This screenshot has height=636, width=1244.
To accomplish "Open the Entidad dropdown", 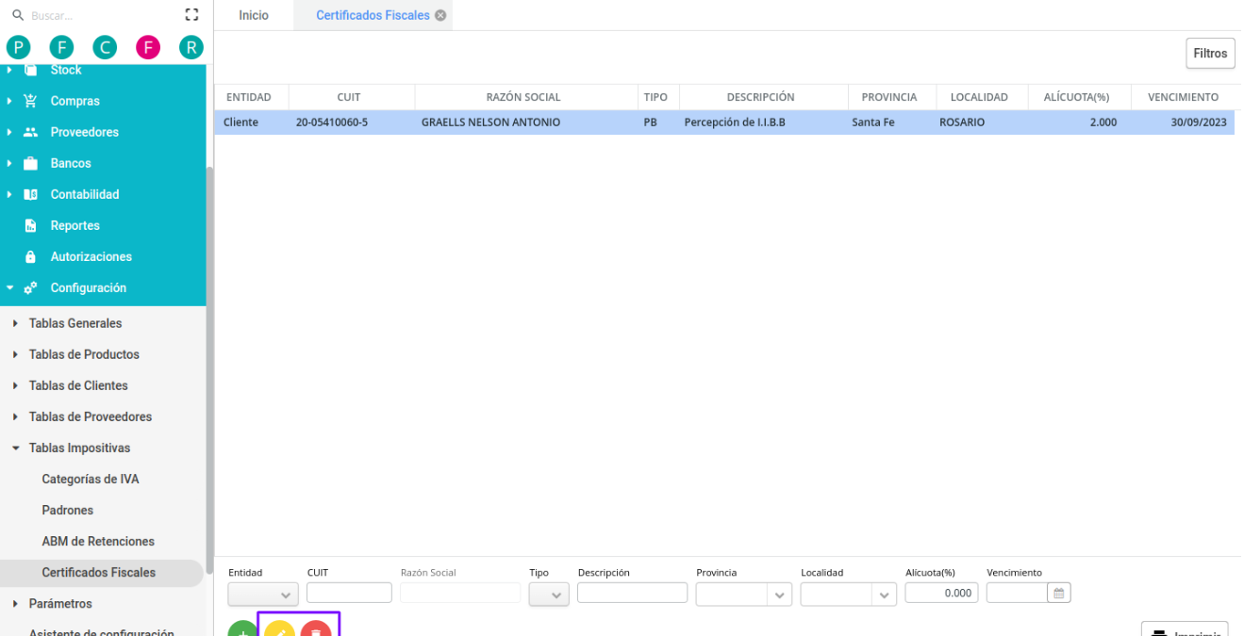I will coord(263,594).
